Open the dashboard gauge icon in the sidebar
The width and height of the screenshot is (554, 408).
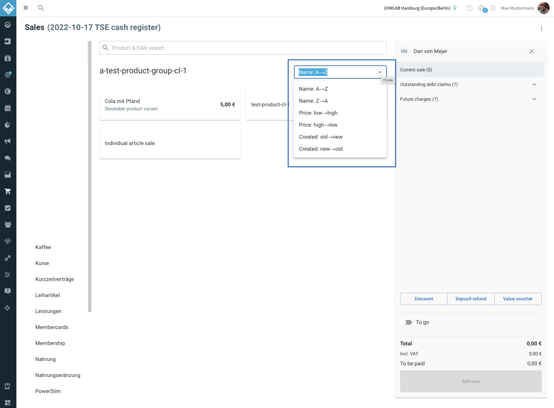click(8, 25)
